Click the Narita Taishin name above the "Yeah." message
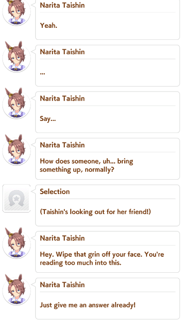This screenshot has width=182, height=321. [62, 5]
